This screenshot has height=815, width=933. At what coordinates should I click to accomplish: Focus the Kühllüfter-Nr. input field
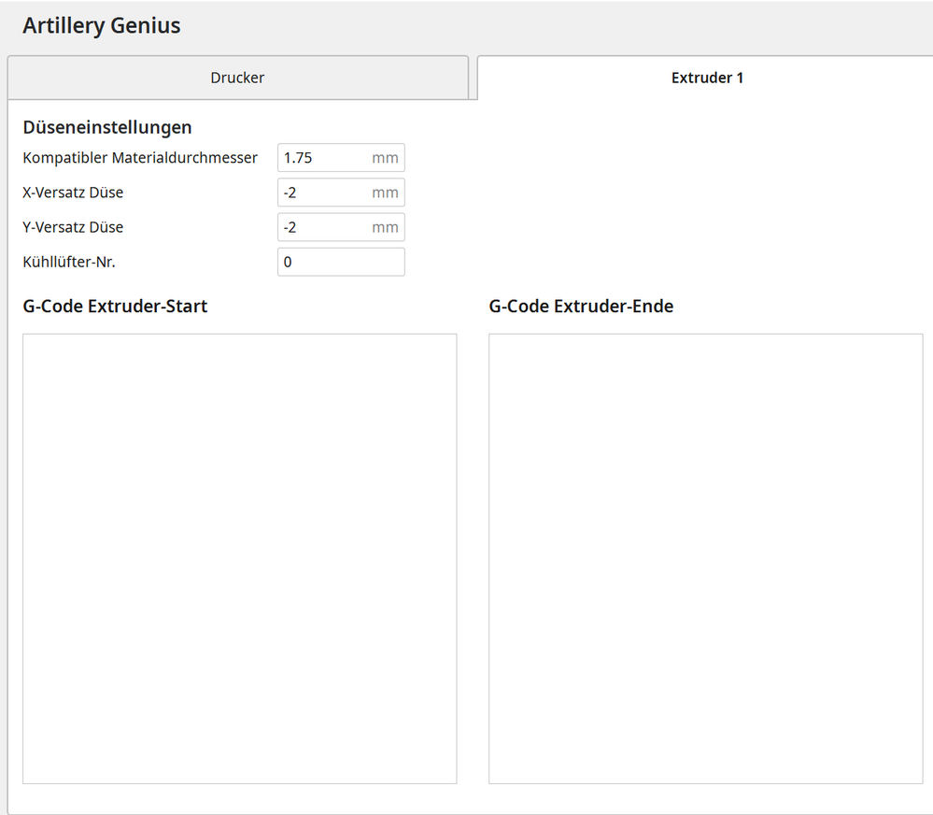click(x=341, y=262)
